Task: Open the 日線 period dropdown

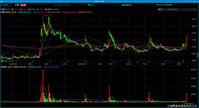Action: (5, 9)
